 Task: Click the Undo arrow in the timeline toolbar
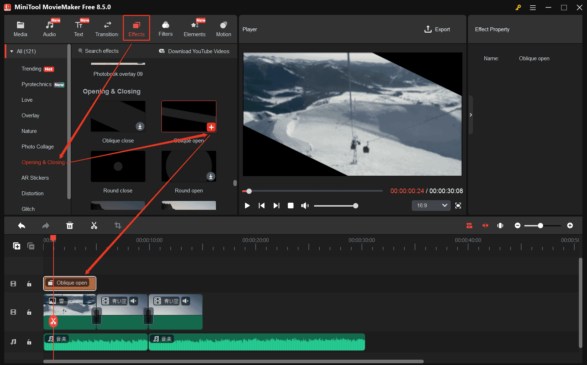(21, 225)
